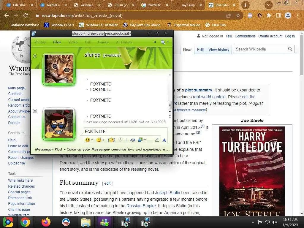
Task: Open the Chrome three-dot menu
Action: [x=297, y=15]
